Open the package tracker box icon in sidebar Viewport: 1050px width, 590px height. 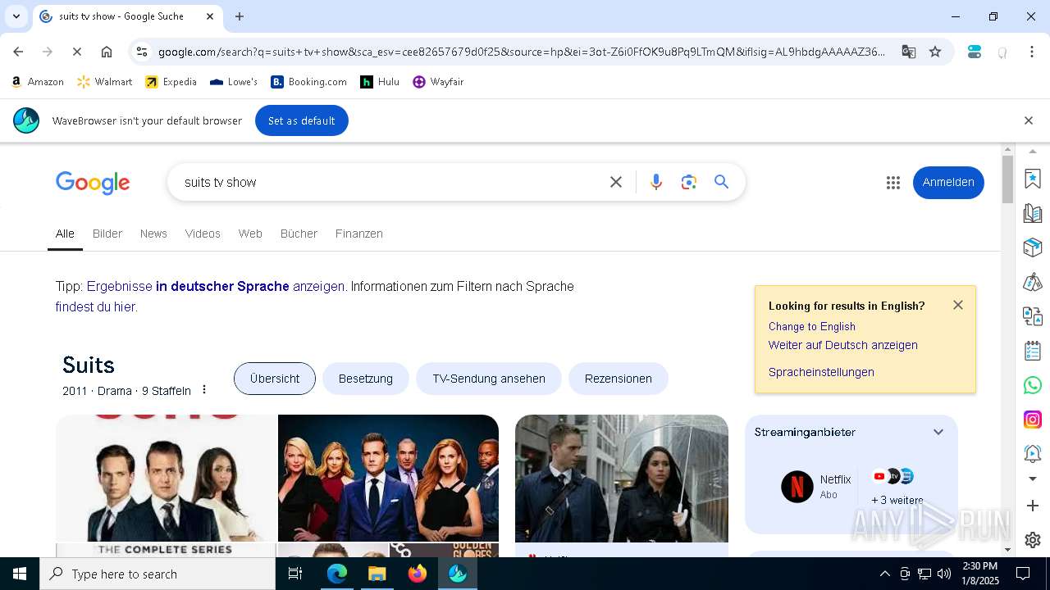coord(1033,247)
